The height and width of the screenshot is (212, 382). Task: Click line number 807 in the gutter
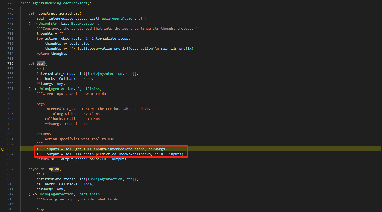pos(10,169)
